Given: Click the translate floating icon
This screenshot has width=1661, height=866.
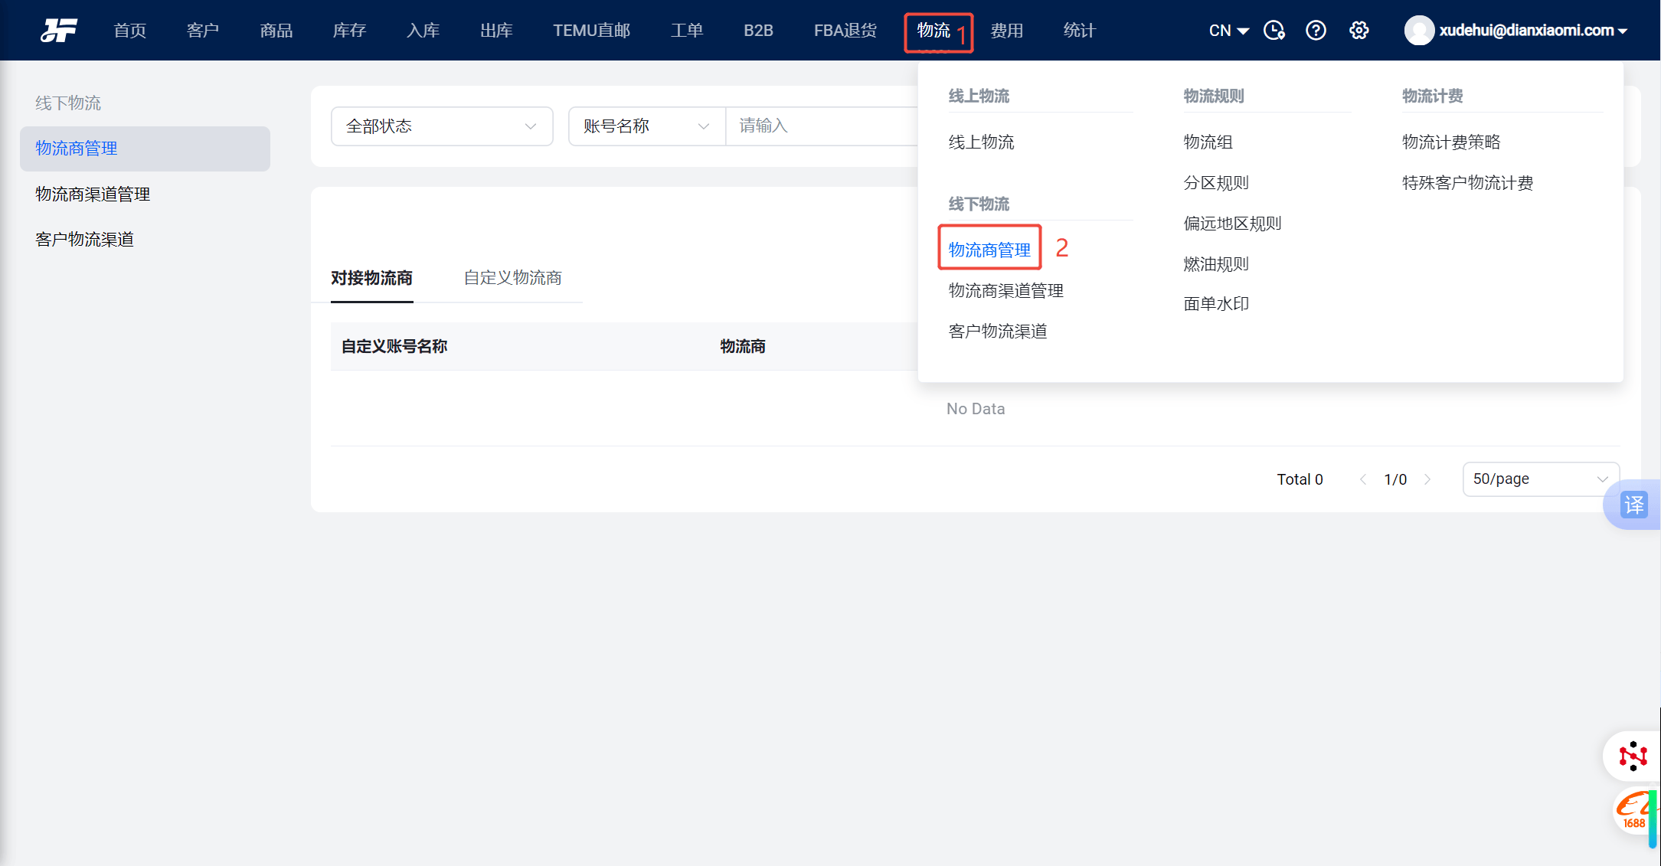Looking at the screenshot, I should [1633, 505].
